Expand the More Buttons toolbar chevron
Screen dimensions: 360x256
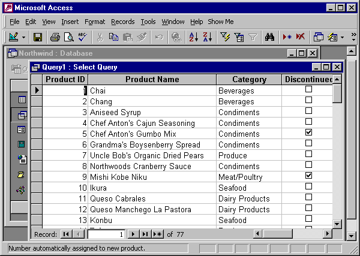(353, 37)
